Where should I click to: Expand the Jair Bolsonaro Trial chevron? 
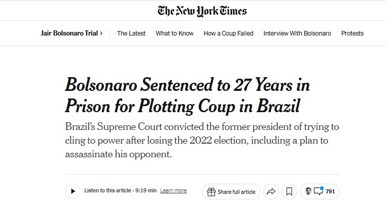pos(101,33)
